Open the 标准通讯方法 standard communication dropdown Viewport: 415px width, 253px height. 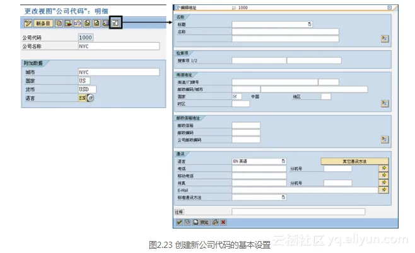283,197
